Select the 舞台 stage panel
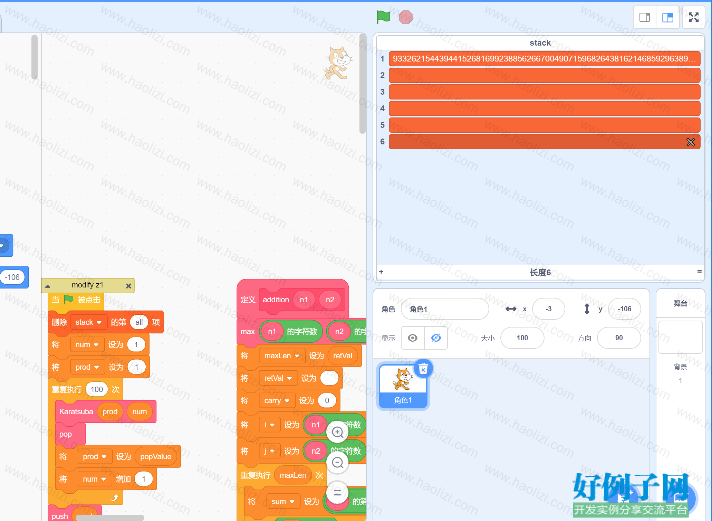This screenshot has width=712, height=521. click(680, 303)
